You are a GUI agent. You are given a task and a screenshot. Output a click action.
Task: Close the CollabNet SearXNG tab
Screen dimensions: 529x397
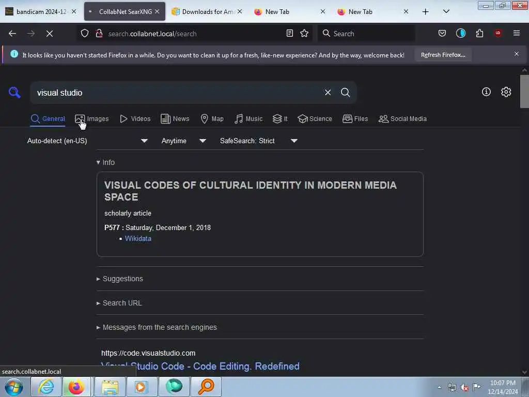click(x=157, y=11)
